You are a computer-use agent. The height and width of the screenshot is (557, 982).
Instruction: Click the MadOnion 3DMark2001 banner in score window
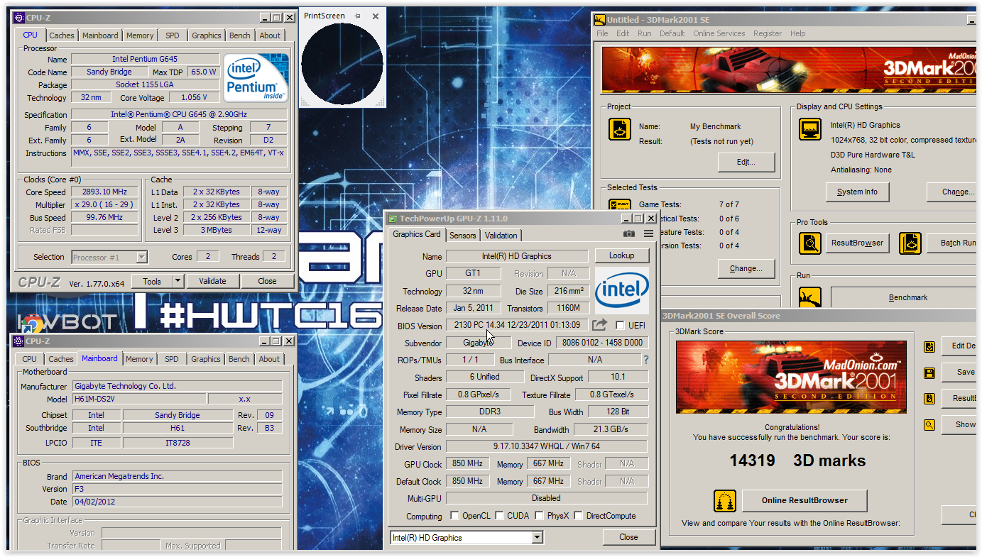[791, 377]
